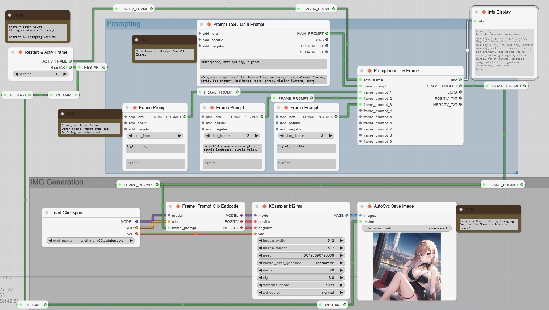
Task: Click the orange diamond on Frame_Prompt Clip Endcode
Action: (x=178, y=206)
